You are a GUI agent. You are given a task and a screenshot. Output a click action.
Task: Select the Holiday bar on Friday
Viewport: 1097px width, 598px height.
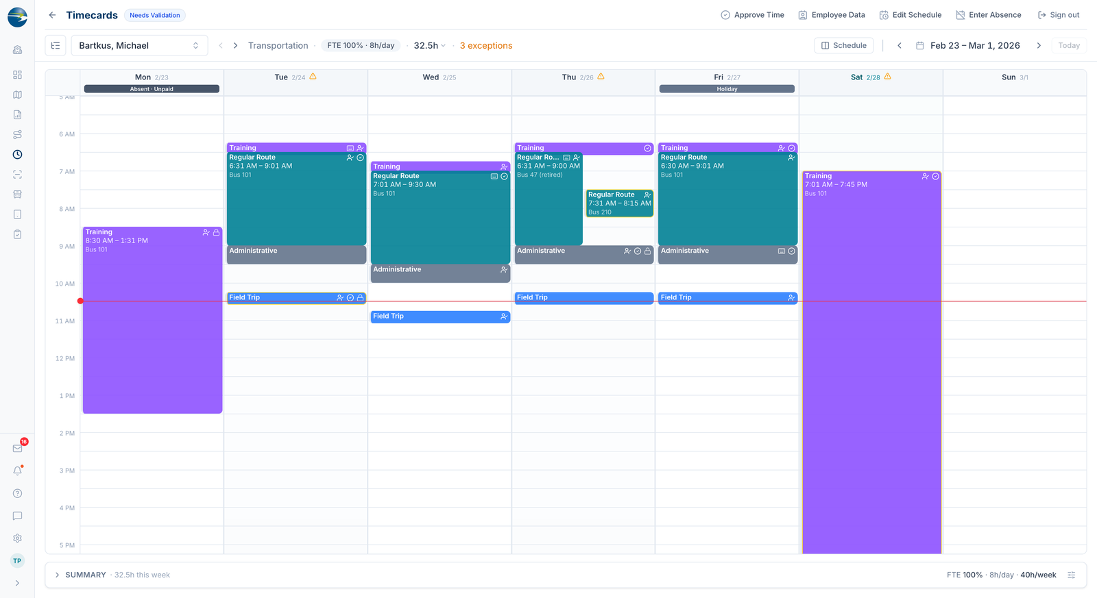[727, 89]
